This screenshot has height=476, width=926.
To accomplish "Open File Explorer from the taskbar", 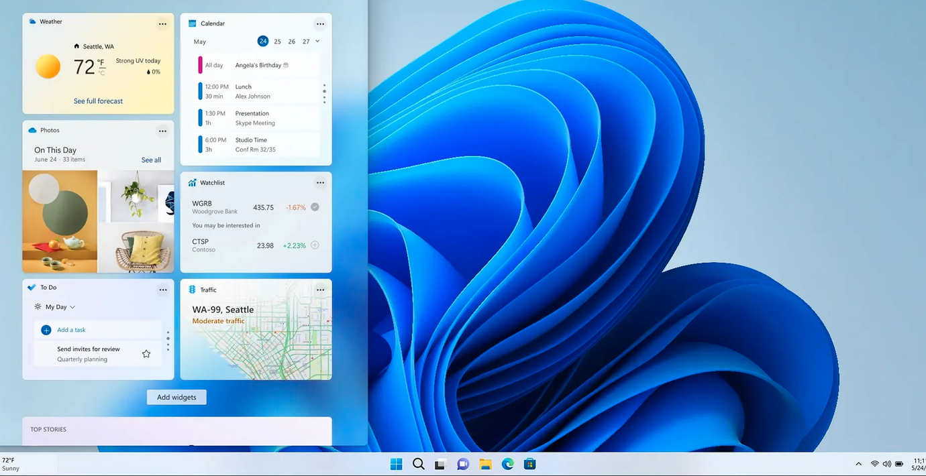I will coord(485,464).
